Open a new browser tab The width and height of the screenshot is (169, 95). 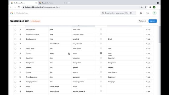[x=69, y=3]
